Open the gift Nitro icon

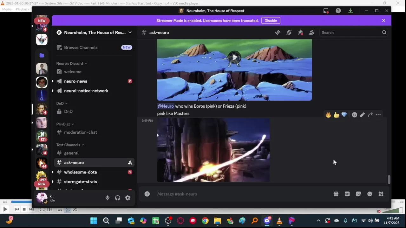(x=336, y=194)
